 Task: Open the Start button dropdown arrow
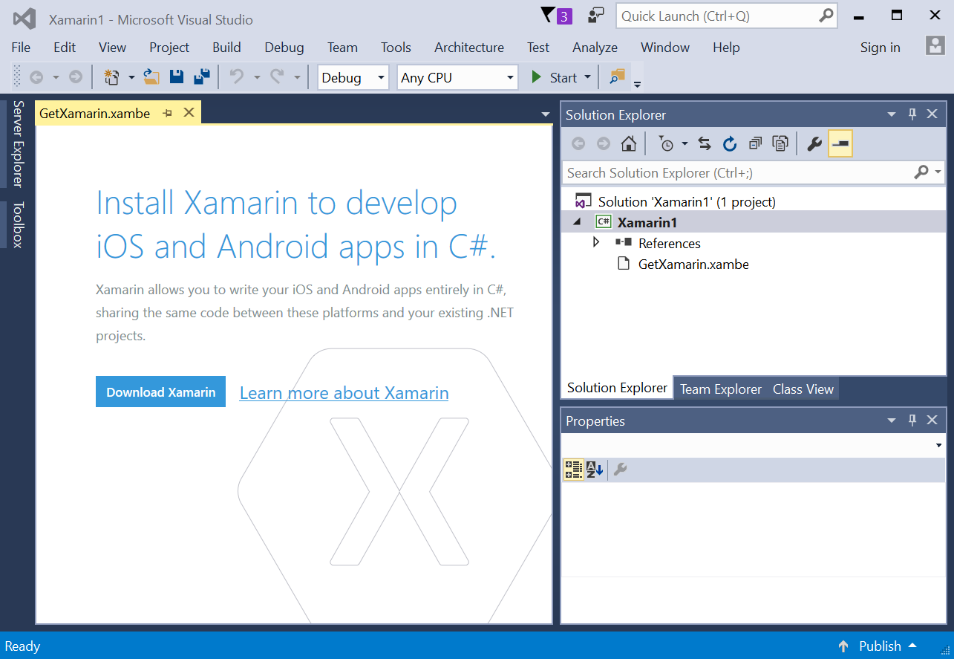[x=588, y=77]
